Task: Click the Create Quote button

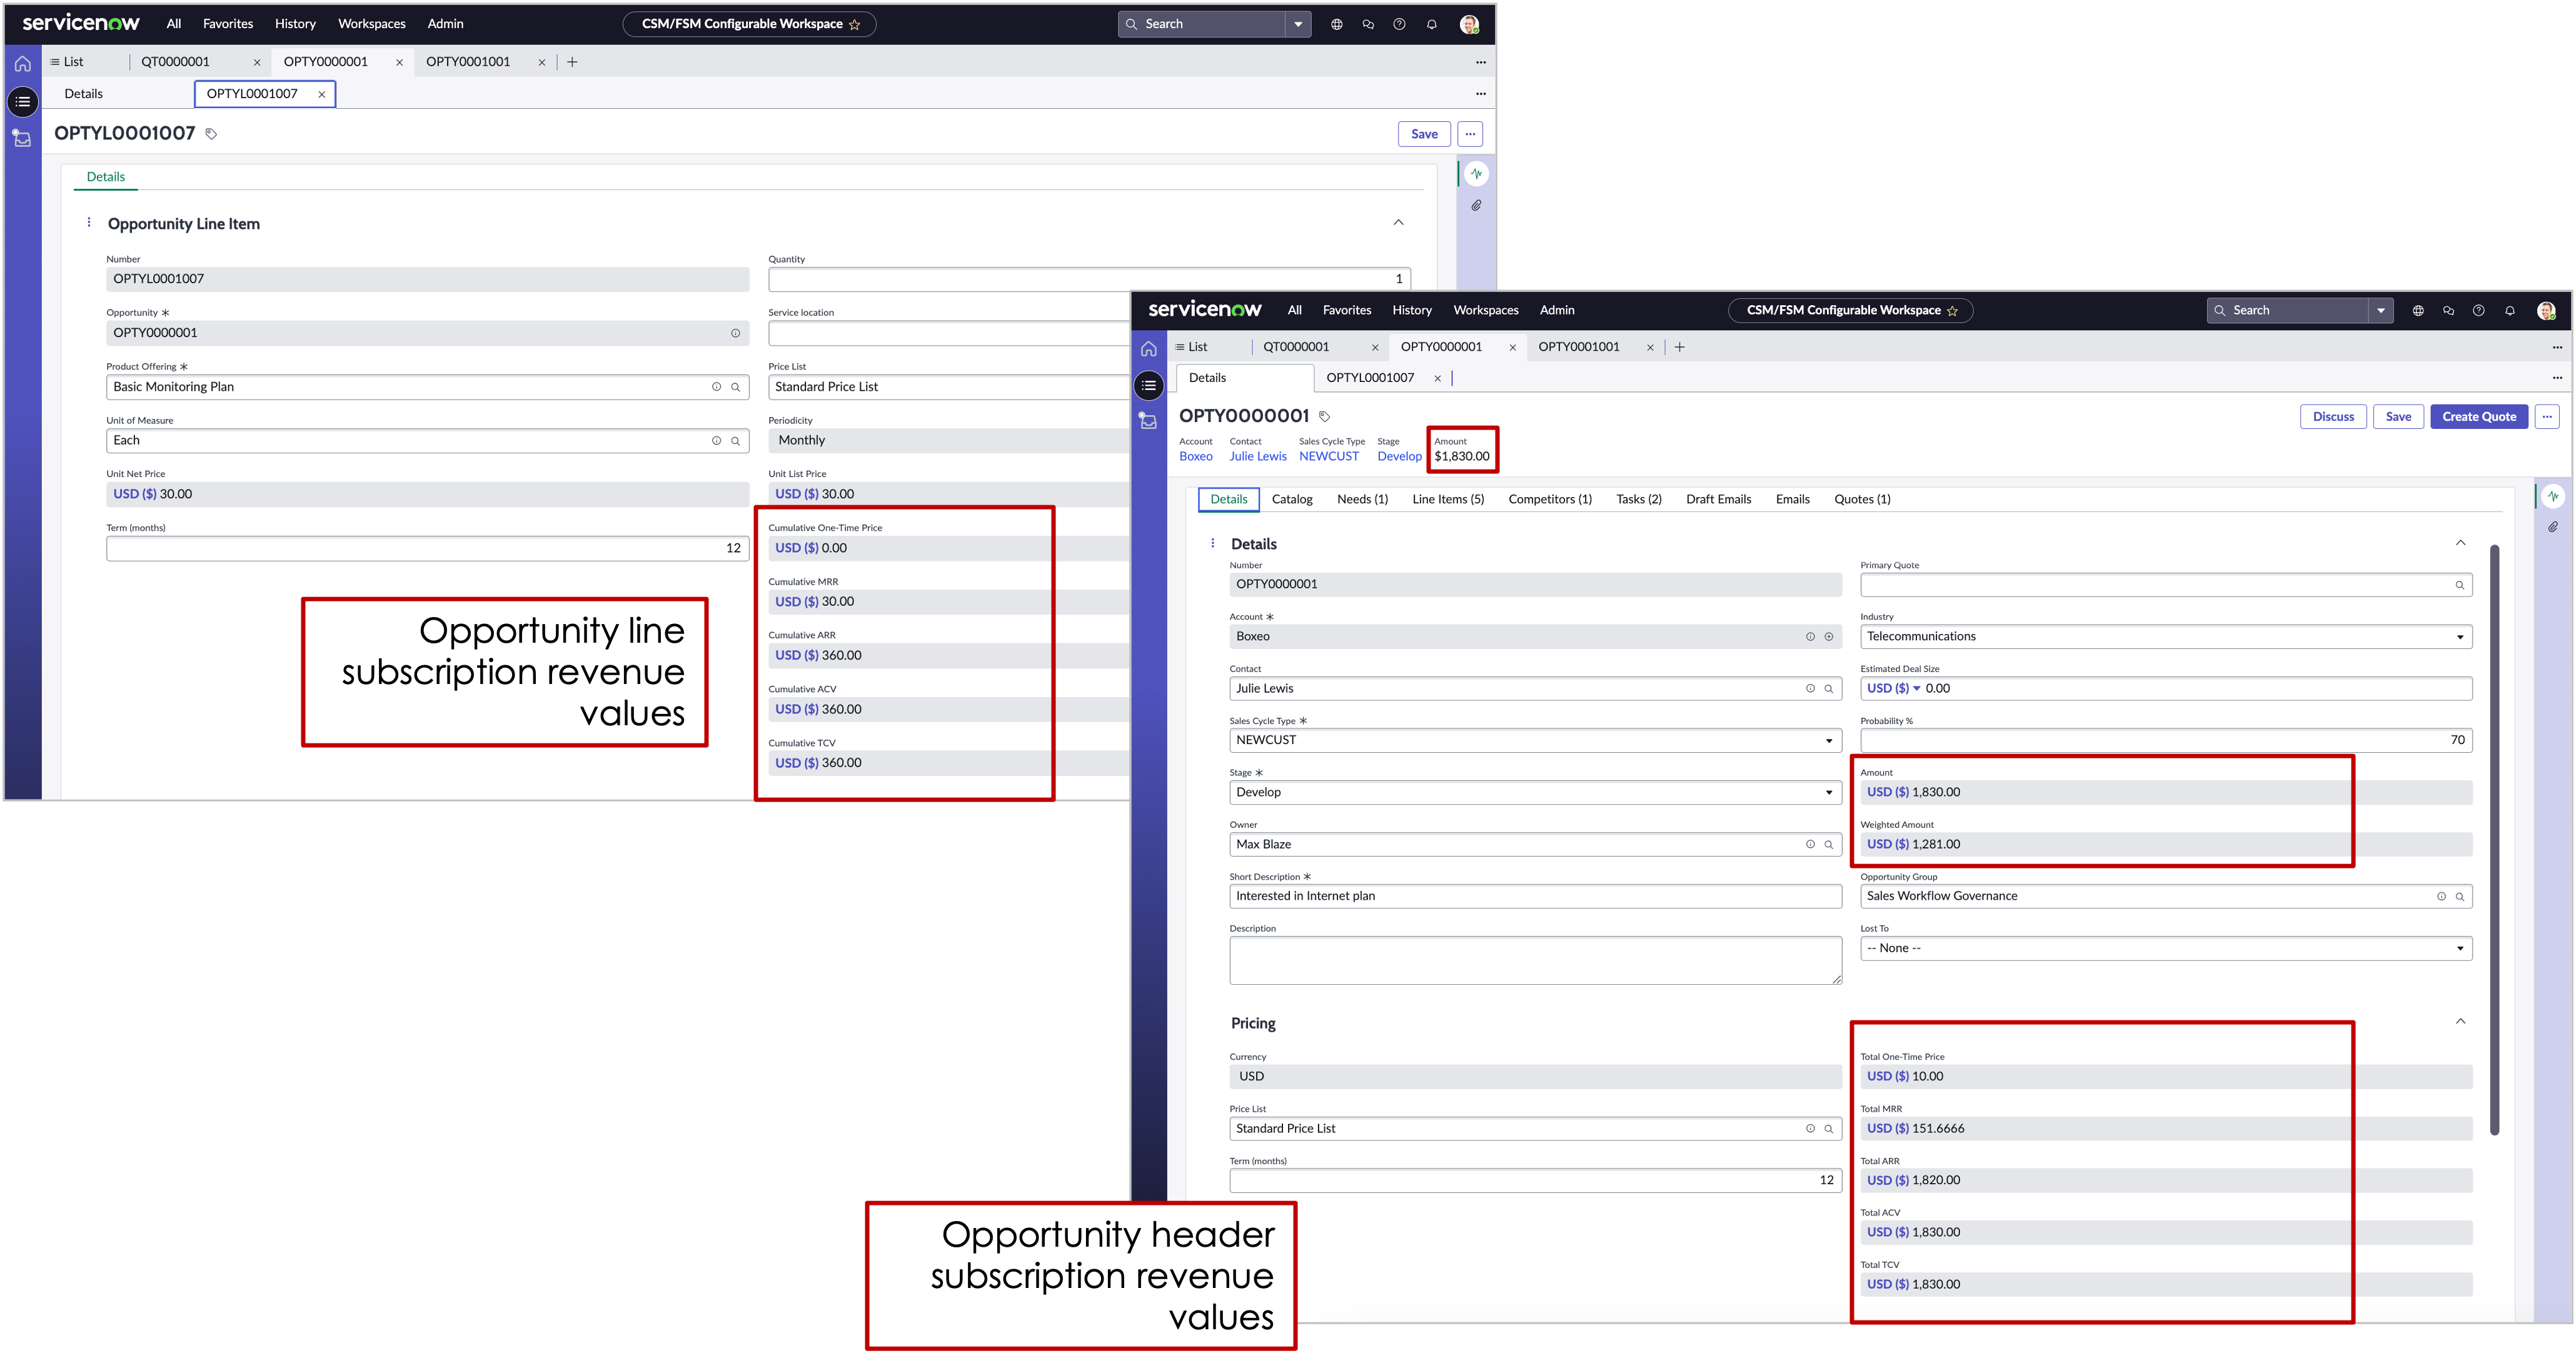Action: (x=2479, y=417)
